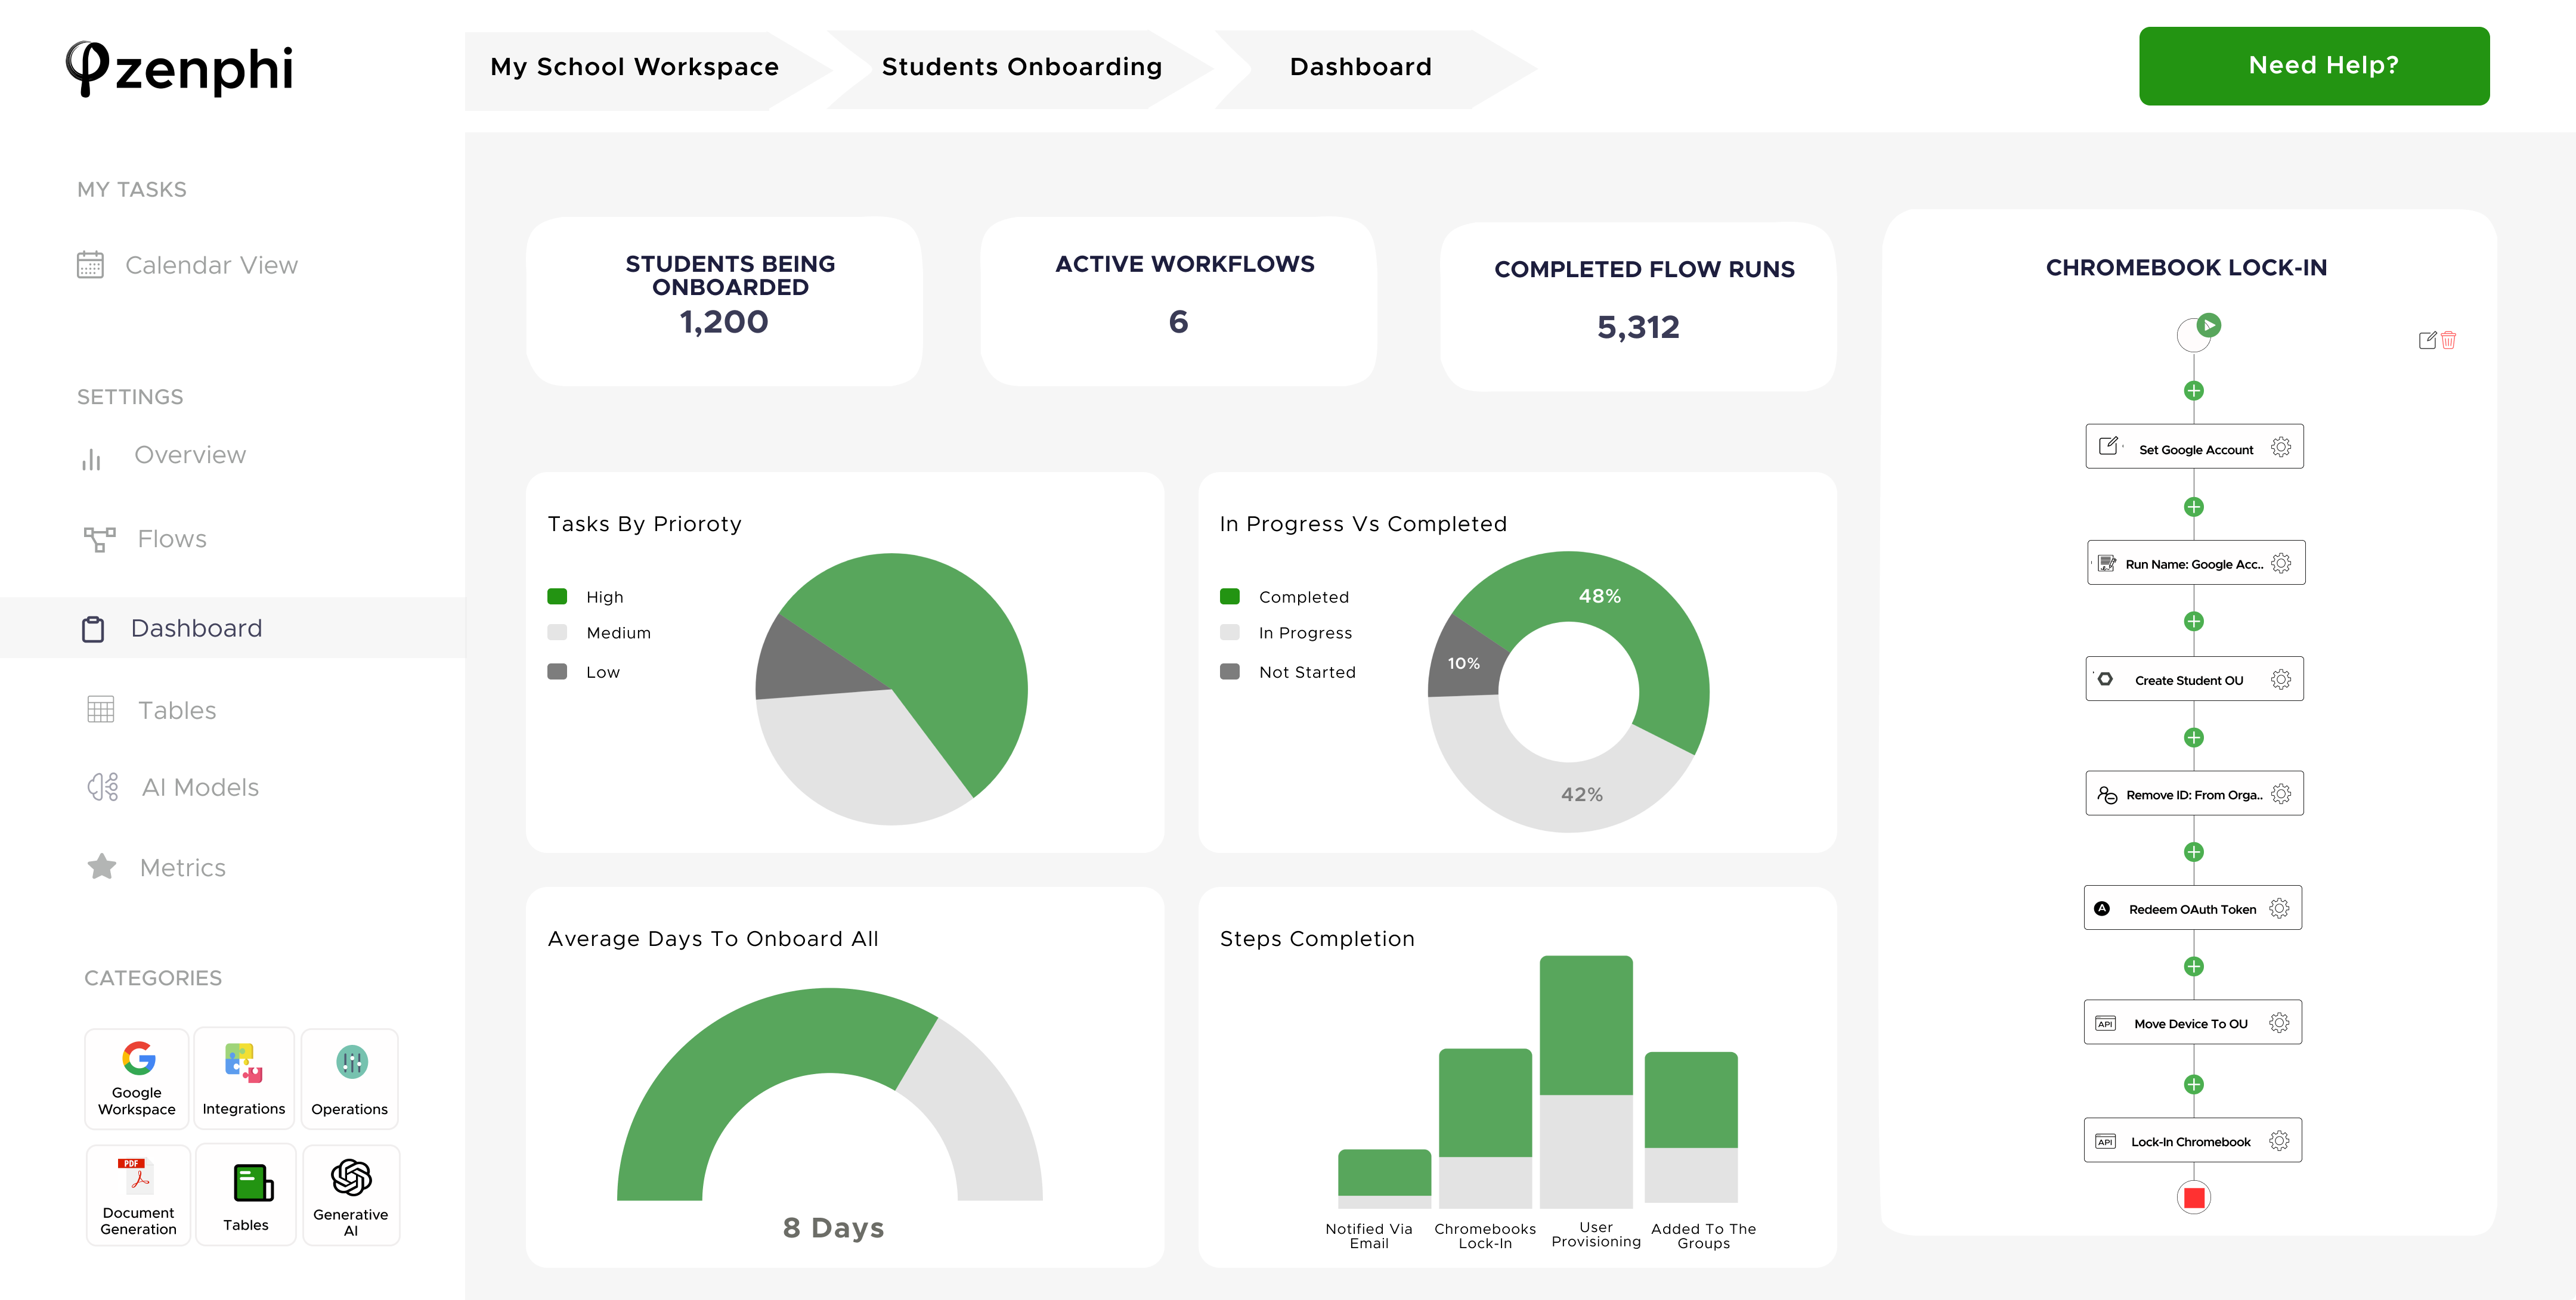Image resolution: width=2576 pixels, height=1300 pixels.
Task: Toggle the High priority legend swatch
Action: coord(558,595)
